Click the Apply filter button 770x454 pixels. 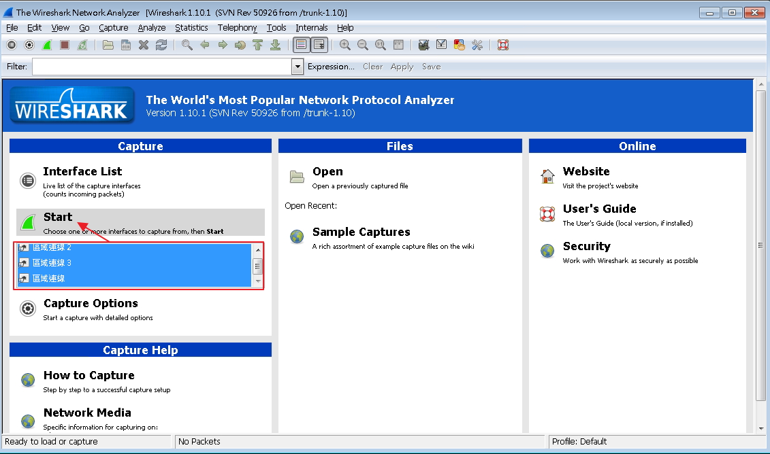click(x=402, y=67)
